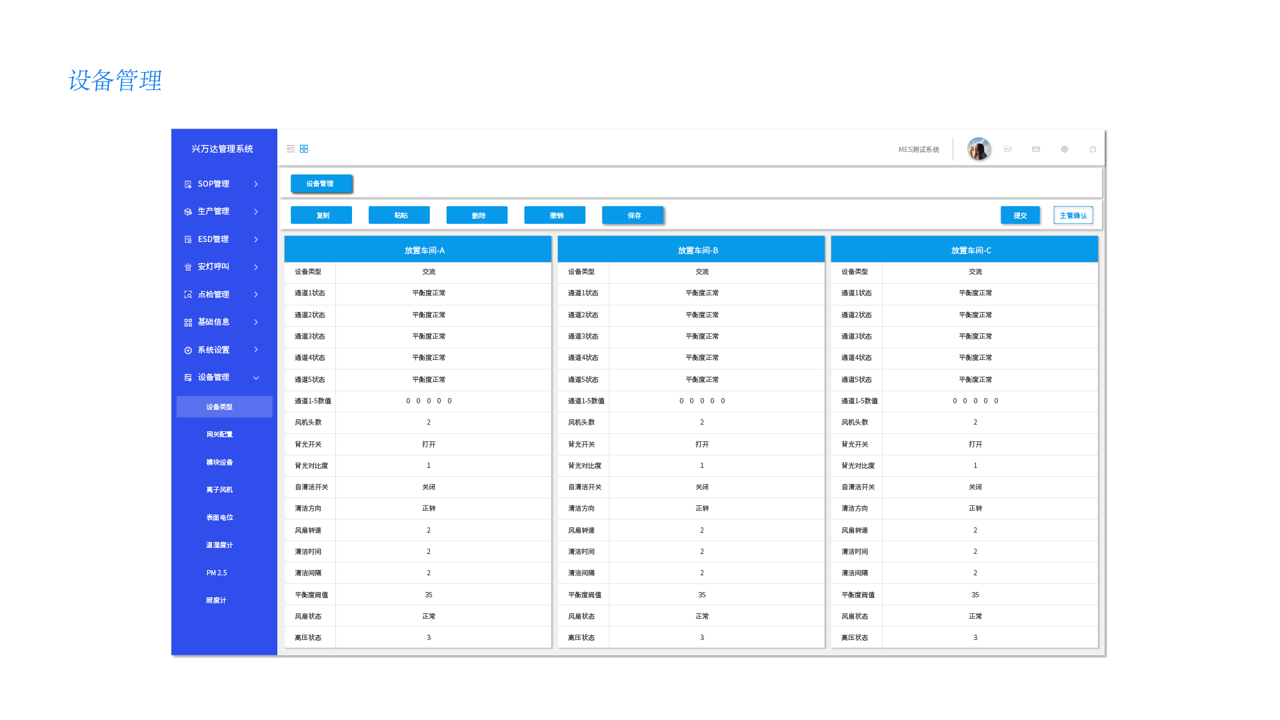Viewport: 1280px width, 720px height.
Task: Click the power logout icon
Action: click(1093, 149)
